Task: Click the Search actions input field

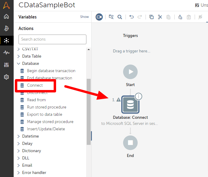Action: click(52, 39)
